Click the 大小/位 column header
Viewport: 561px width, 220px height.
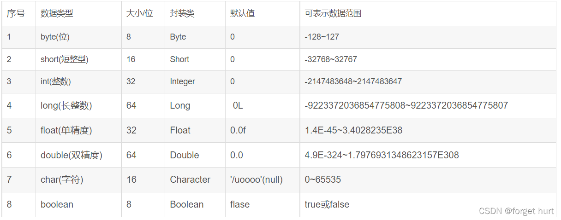(x=143, y=13)
